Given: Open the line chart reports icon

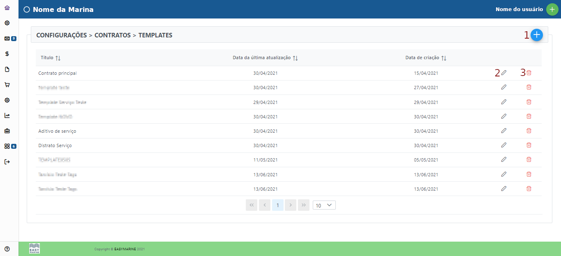Looking at the screenshot, I should pyautogui.click(x=7, y=115).
